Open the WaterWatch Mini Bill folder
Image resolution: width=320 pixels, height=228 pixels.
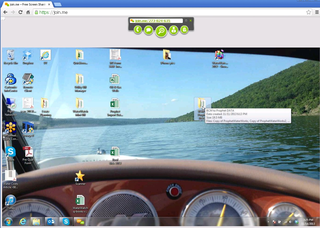click(80, 107)
